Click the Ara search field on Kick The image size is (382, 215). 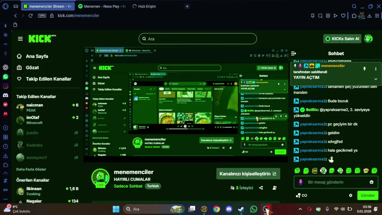pyautogui.click(x=198, y=39)
